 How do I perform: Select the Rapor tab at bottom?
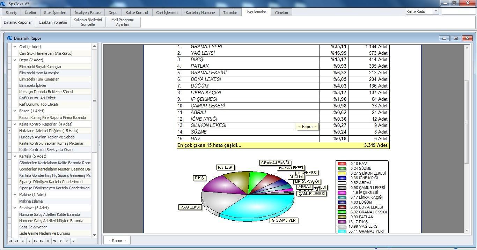[x=117, y=241]
